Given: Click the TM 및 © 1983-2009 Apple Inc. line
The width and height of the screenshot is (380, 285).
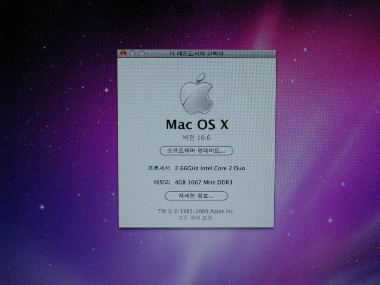Looking at the screenshot, I should [x=196, y=211].
